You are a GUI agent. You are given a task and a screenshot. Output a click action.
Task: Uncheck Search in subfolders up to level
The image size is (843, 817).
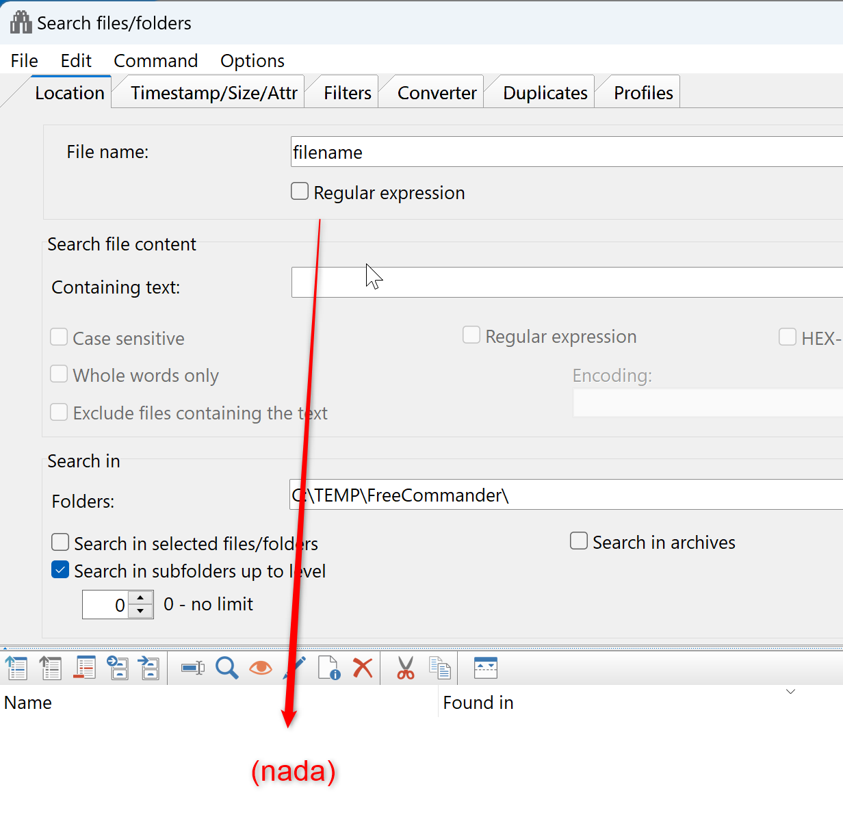tap(60, 569)
